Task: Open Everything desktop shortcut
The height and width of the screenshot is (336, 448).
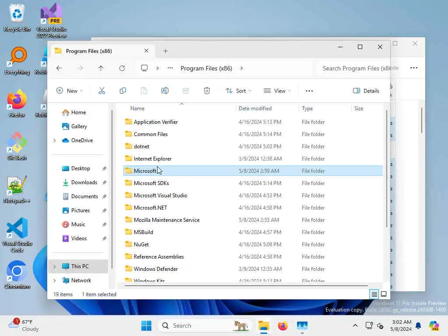Action: coord(17,60)
